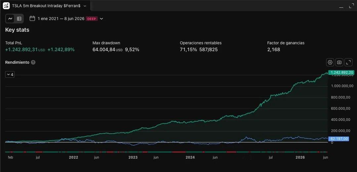Click the trade count 587/825
The image size is (357, 172).
coord(209,49)
